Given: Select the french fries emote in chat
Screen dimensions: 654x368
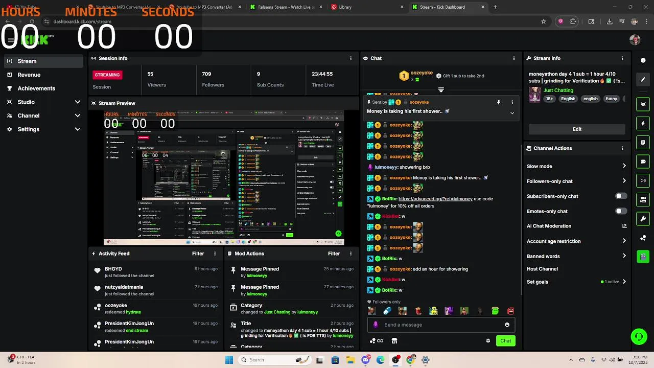Looking at the screenshot, I should [418, 311].
